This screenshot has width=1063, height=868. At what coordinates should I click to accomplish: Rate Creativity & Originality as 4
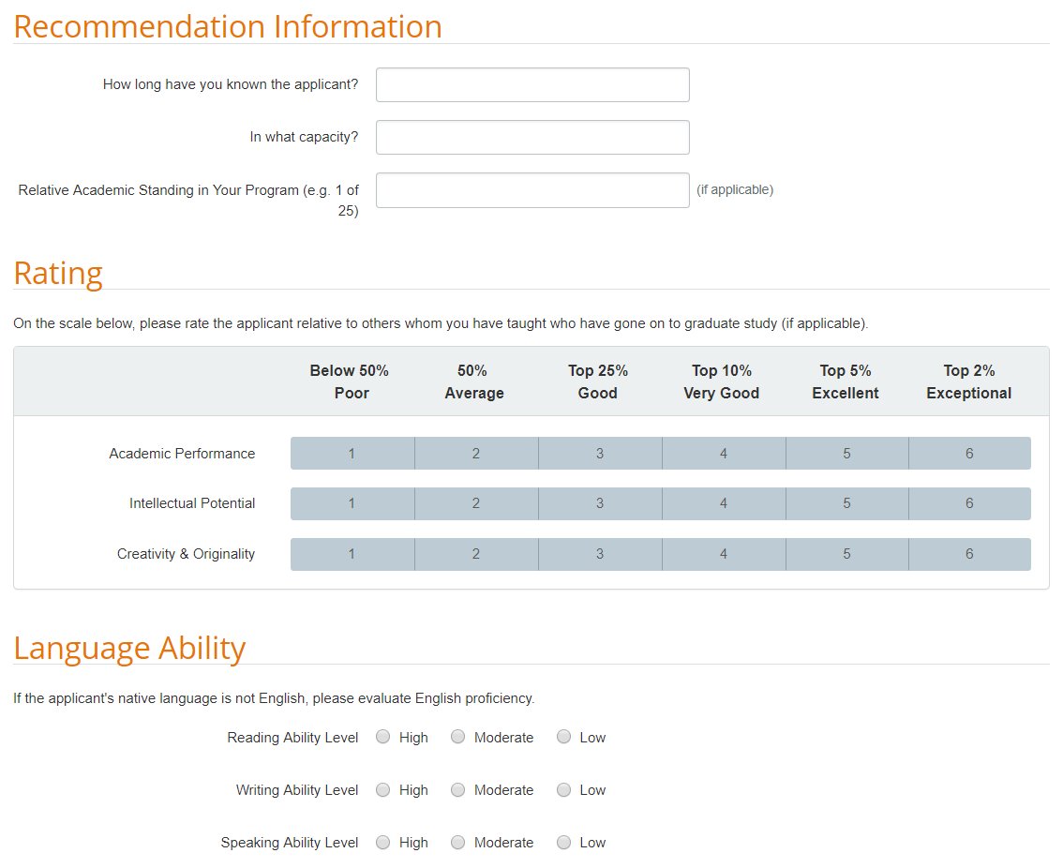point(724,554)
